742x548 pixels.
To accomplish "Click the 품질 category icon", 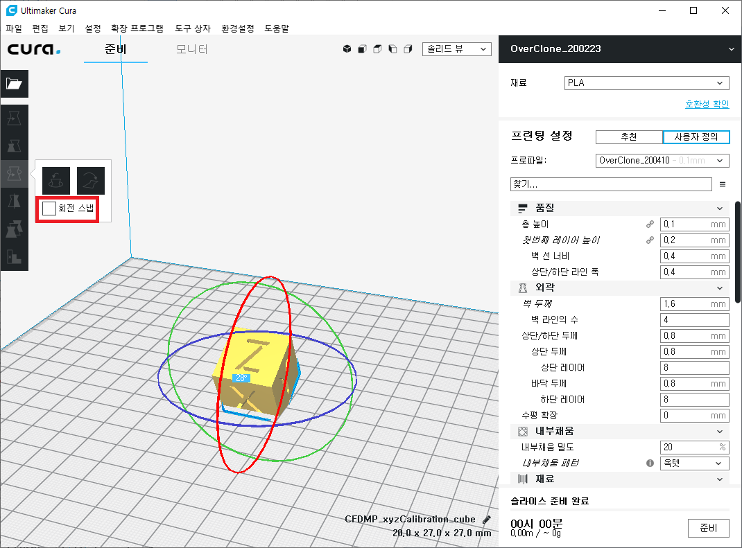I will point(522,208).
